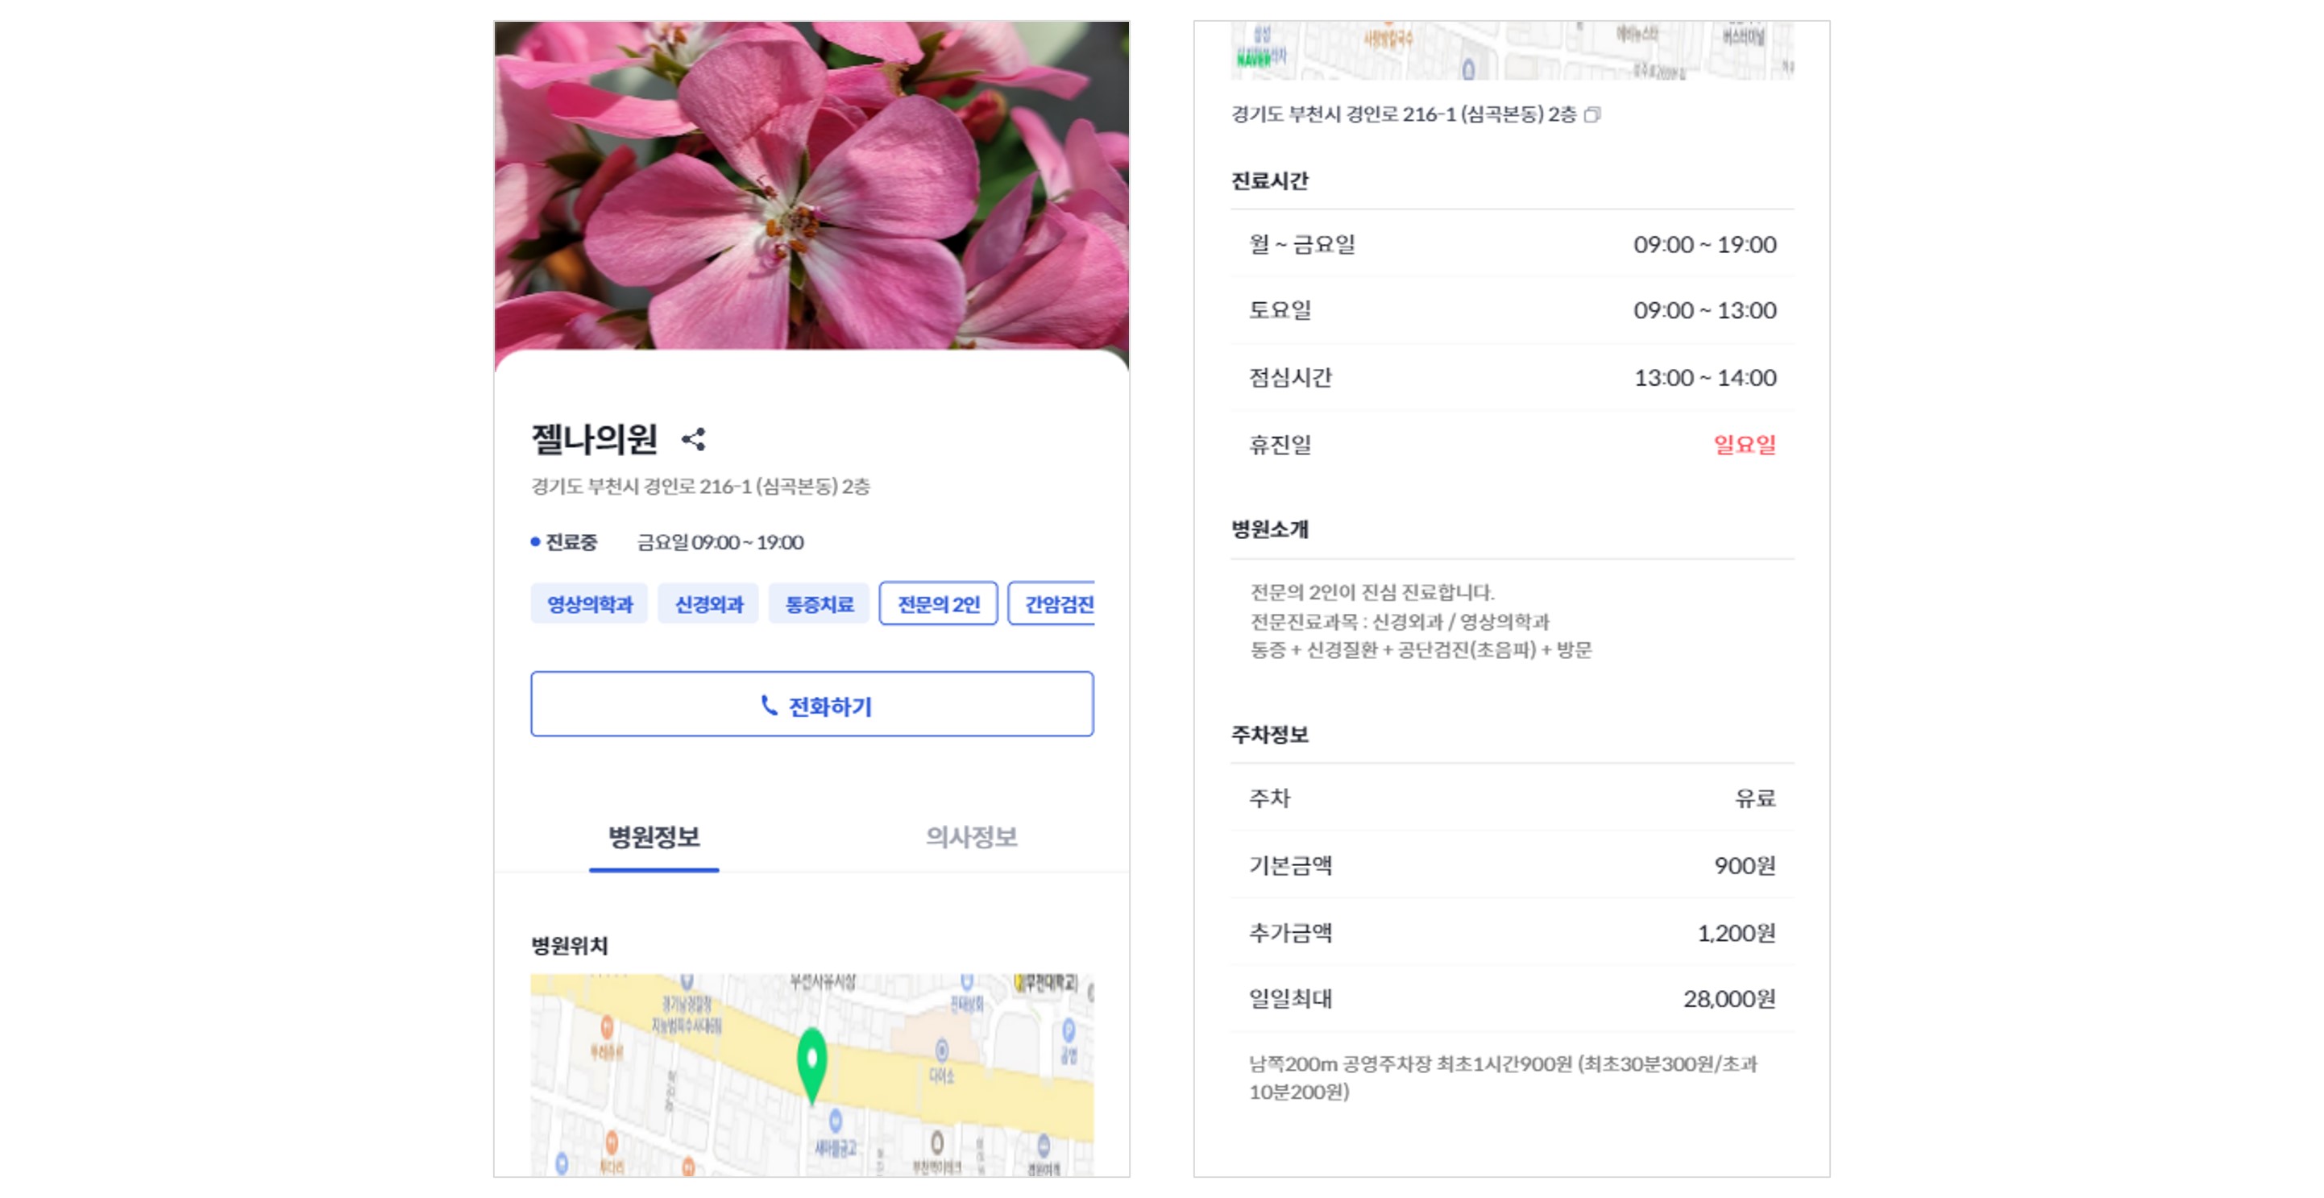Click the partially visible 간암검진 tag
The height and width of the screenshot is (1198, 2324).
tap(1063, 603)
